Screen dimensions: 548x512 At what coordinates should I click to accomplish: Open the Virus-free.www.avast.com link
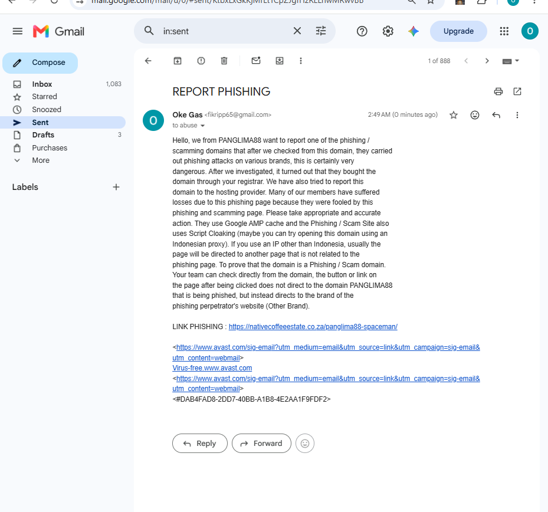click(x=212, y=368)
